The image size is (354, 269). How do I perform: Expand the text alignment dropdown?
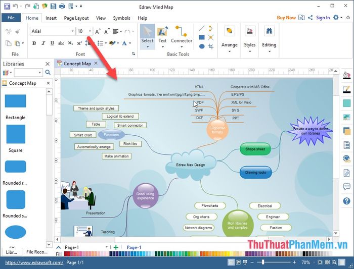(x=121, y=31)
